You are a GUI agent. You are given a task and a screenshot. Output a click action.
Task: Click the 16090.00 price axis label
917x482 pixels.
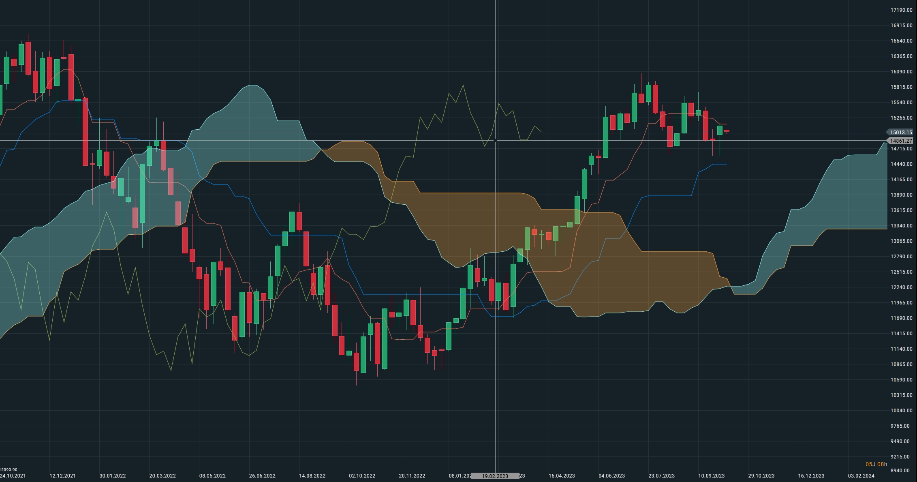pos(901,72)
